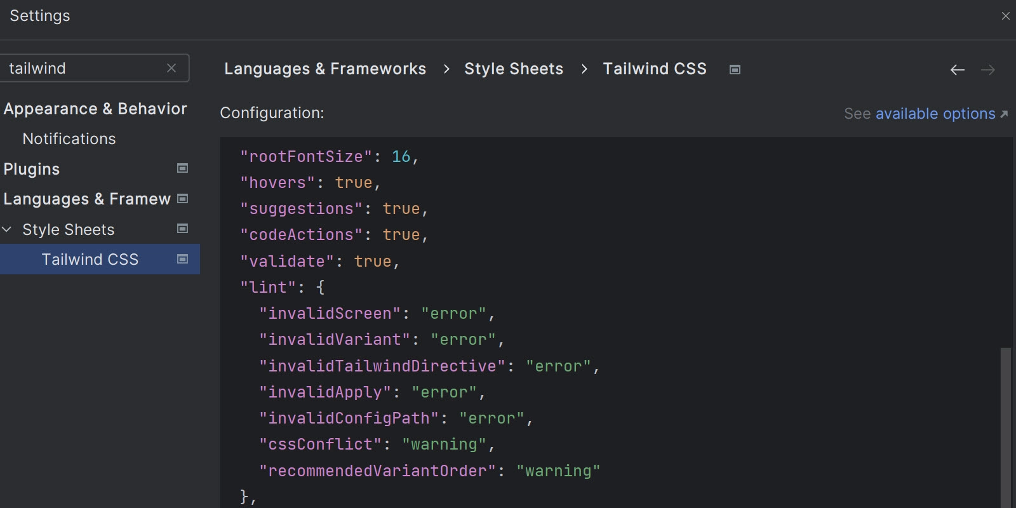1016x508 pixels.
Task: Select Style Sheets in the tree
Action: coord(69,229)
